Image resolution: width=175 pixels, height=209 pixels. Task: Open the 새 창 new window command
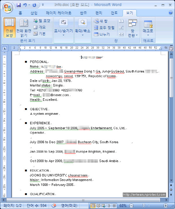pos(101,21)
